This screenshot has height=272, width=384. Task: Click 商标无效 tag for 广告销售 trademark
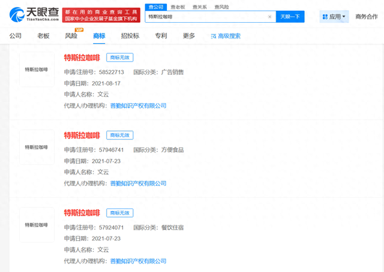click(120, 58)
